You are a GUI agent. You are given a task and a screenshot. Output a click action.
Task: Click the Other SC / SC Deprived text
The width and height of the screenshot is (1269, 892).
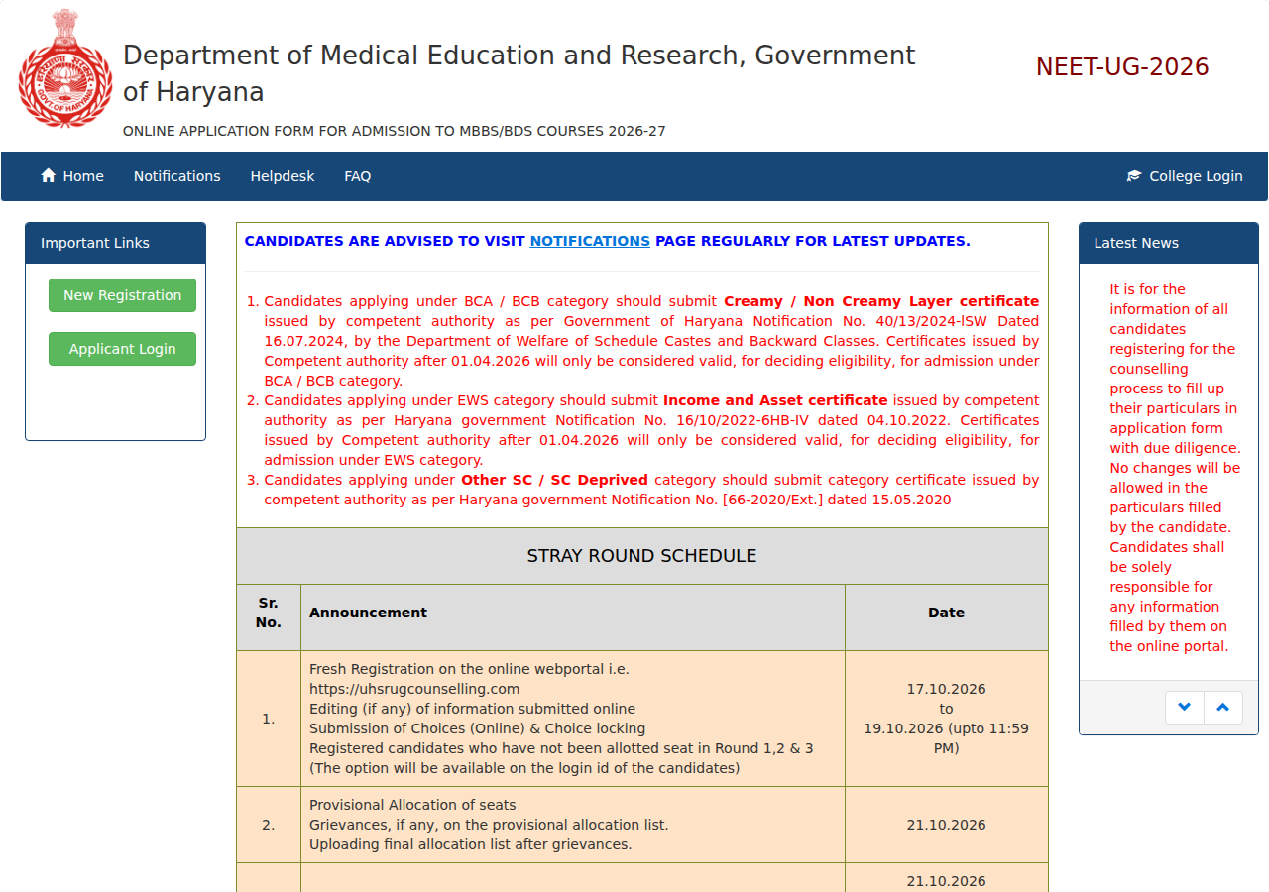[555, 480]
